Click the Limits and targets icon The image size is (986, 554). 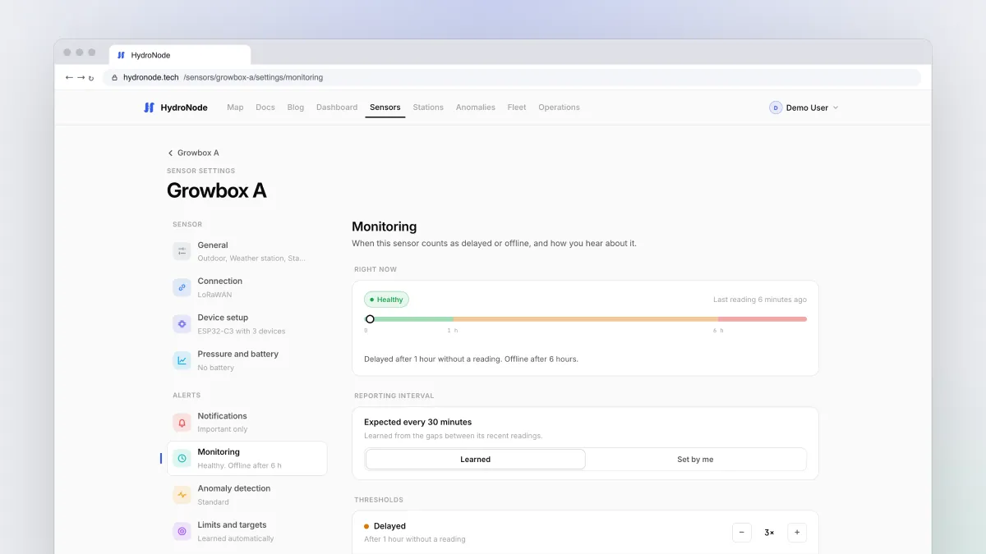coord(182,531)
